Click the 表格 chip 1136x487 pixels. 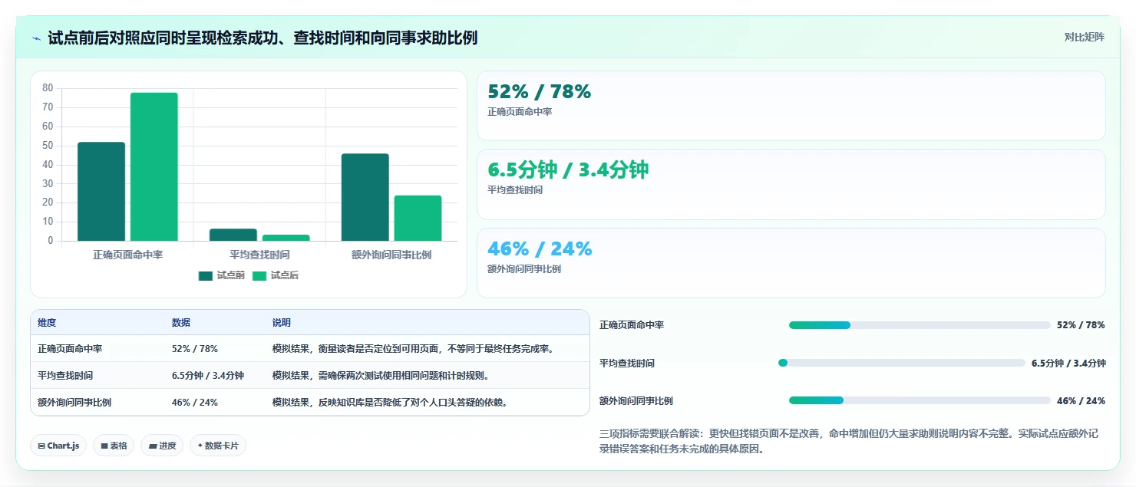(x=114, y=446)
